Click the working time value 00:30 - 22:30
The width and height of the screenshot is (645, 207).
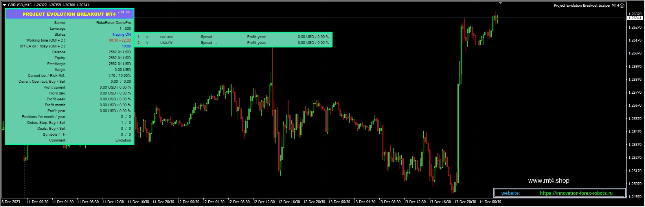coord(120,40)
